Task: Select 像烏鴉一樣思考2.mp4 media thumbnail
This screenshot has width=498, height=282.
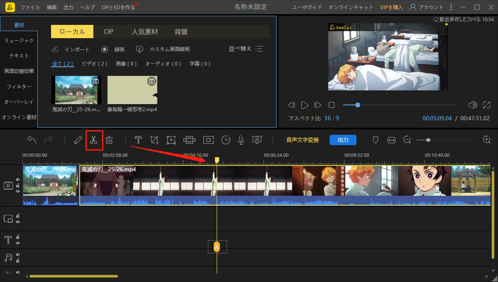Action: tap(132, 90)
